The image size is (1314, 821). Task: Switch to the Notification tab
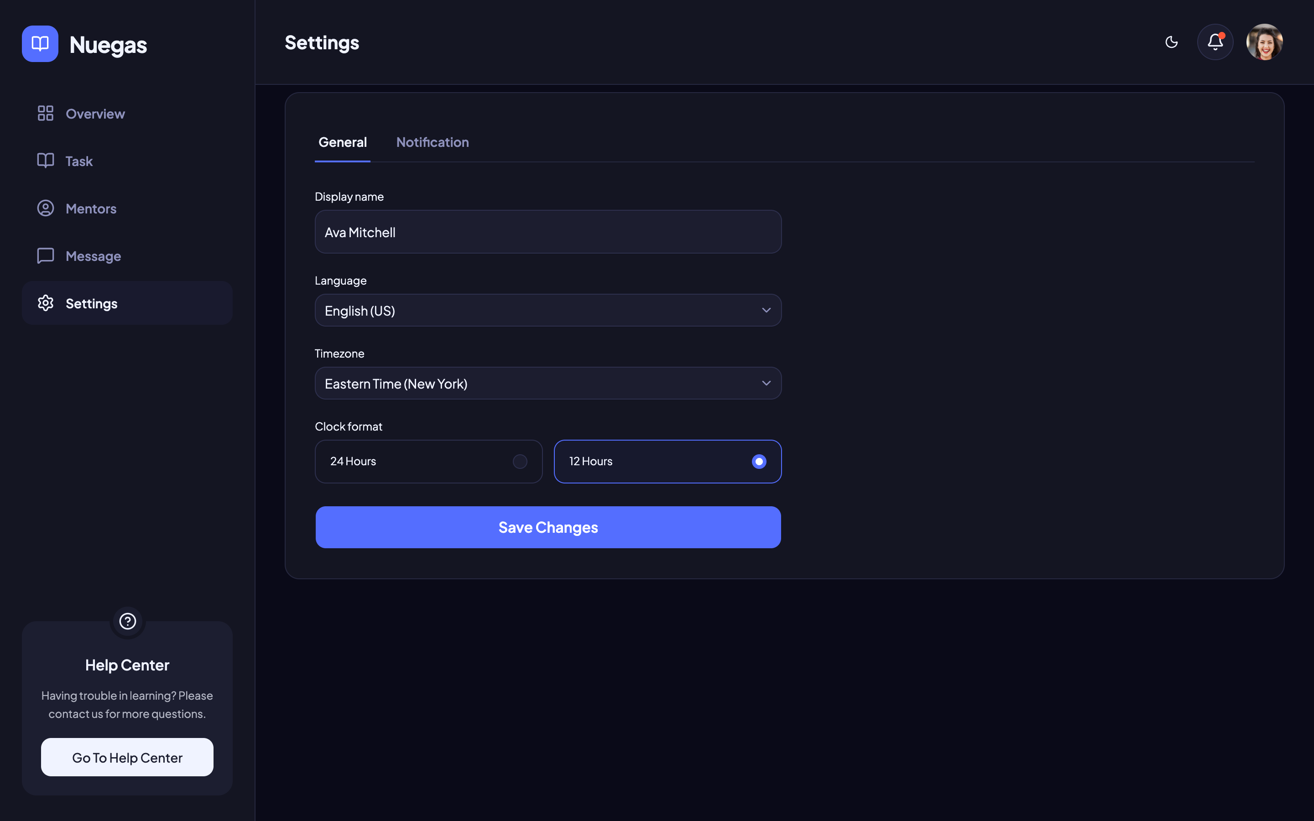(x=433, y=142)
